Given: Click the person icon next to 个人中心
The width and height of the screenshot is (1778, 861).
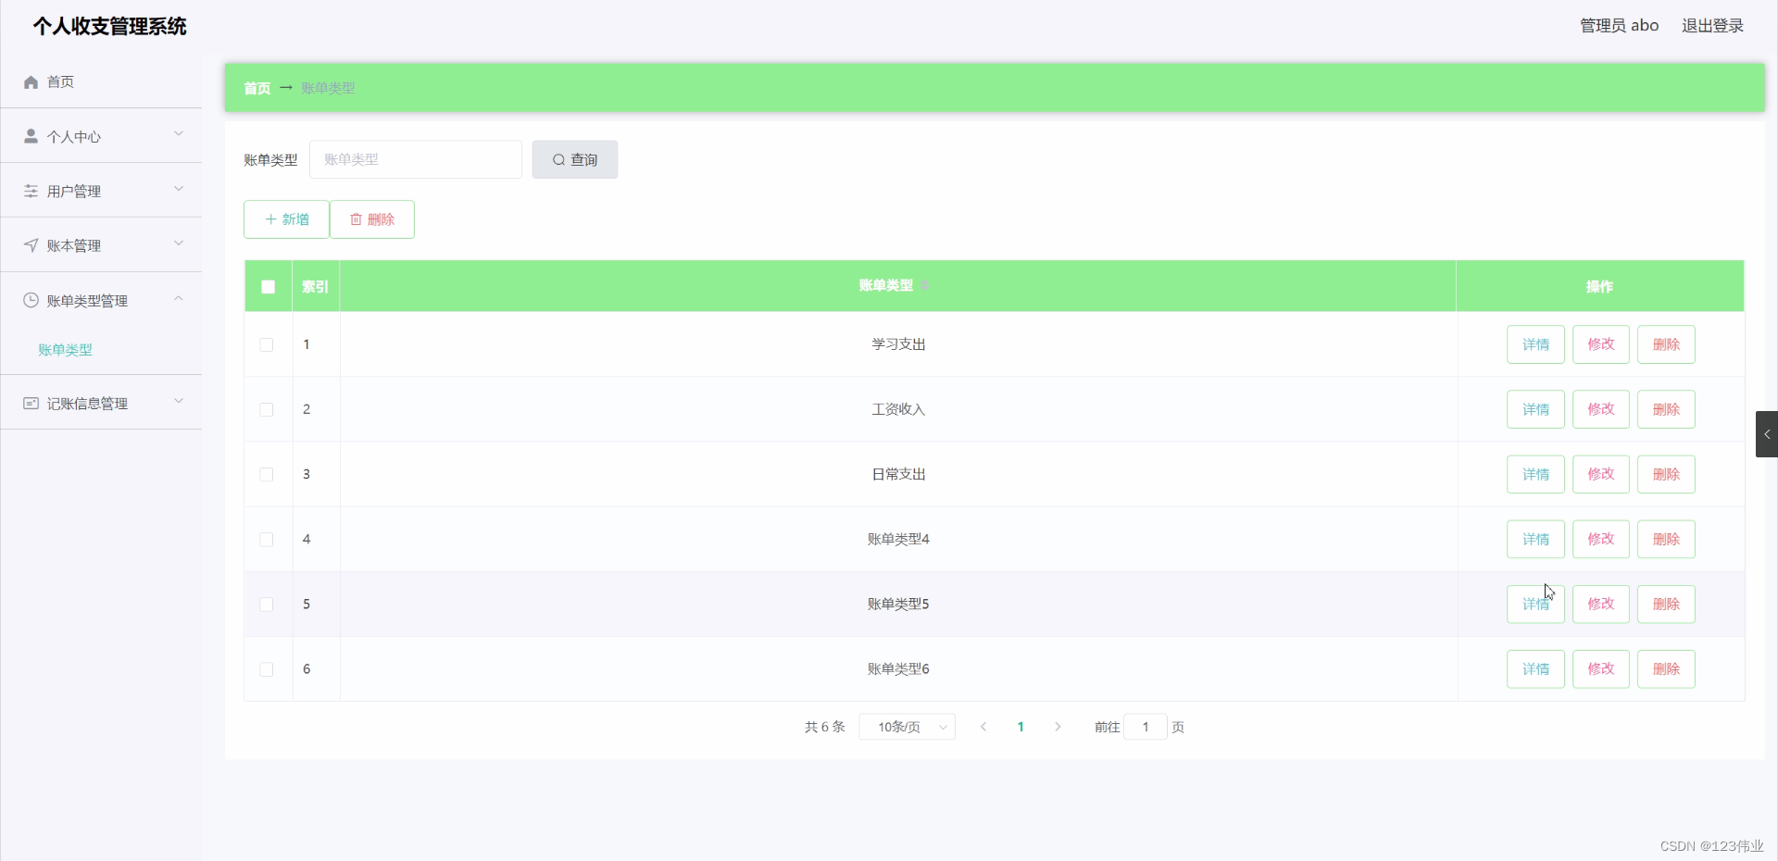Looking at the screenshot, I should [x=31, y=136].
